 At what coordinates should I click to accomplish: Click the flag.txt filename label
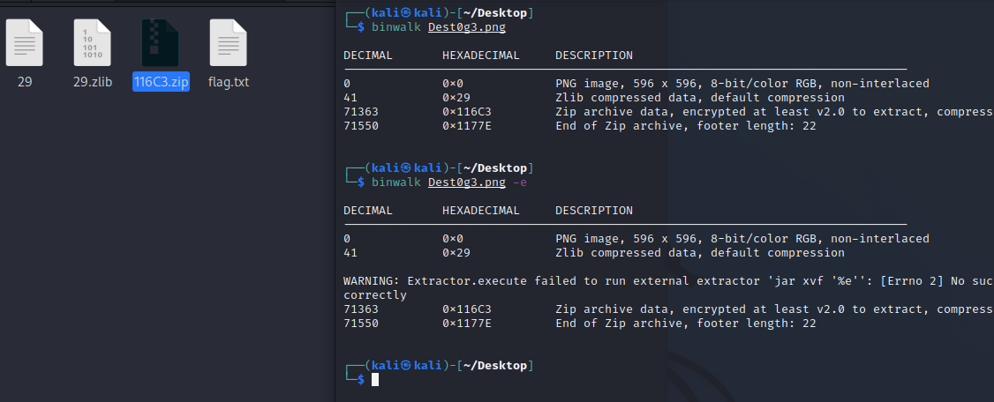point(229,83)
